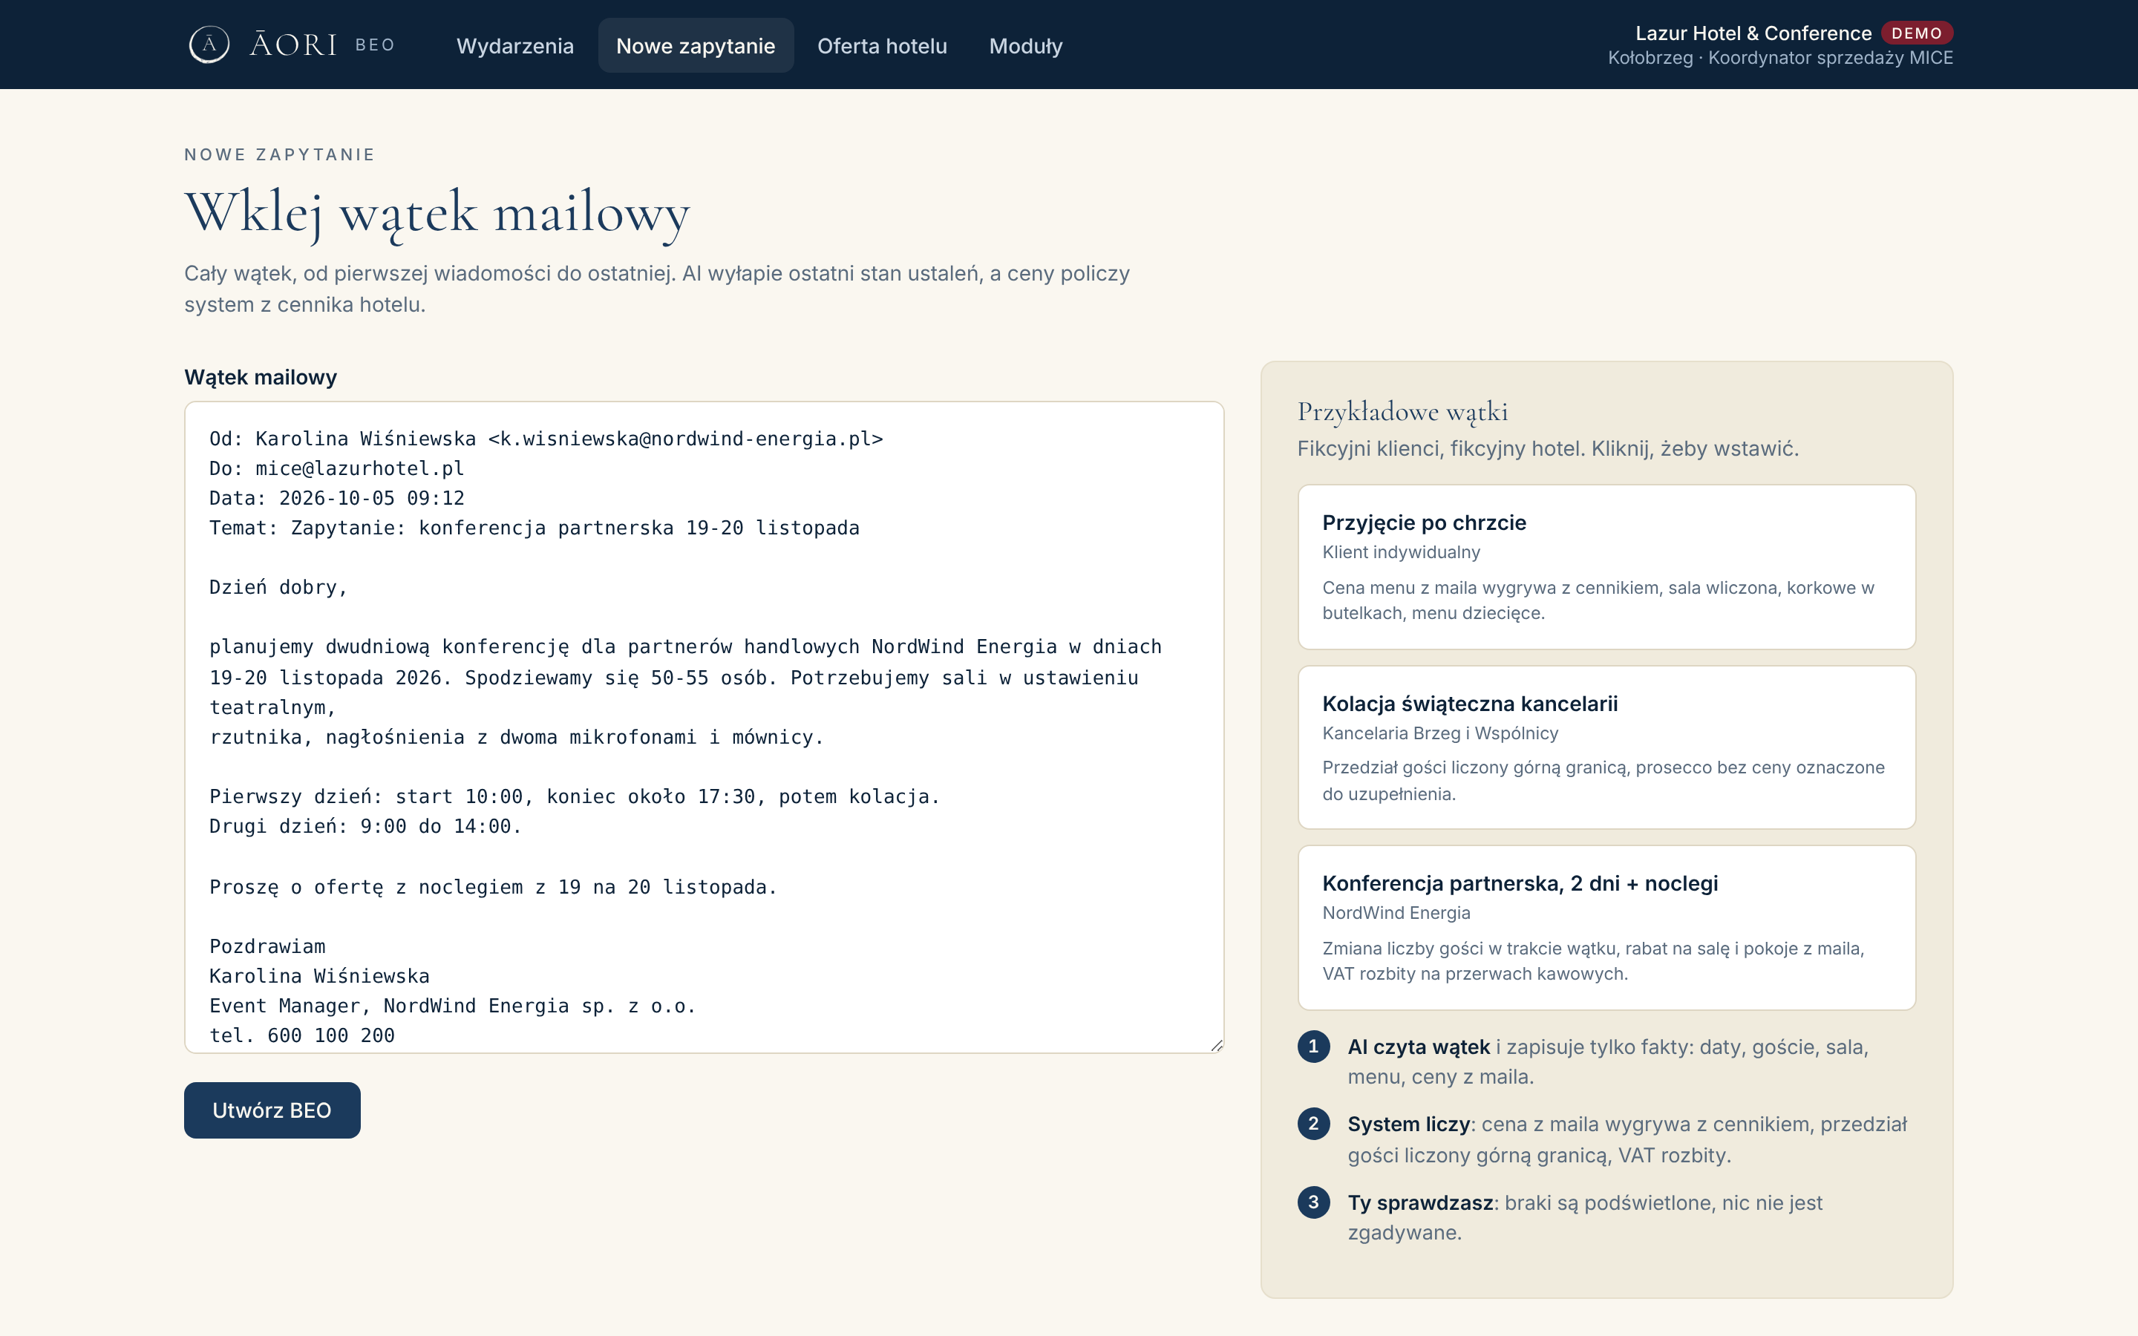Screen dimensions: 2138x1336
Task: Open the Wydarzenia menu item
Action: [x=515, y=46]
